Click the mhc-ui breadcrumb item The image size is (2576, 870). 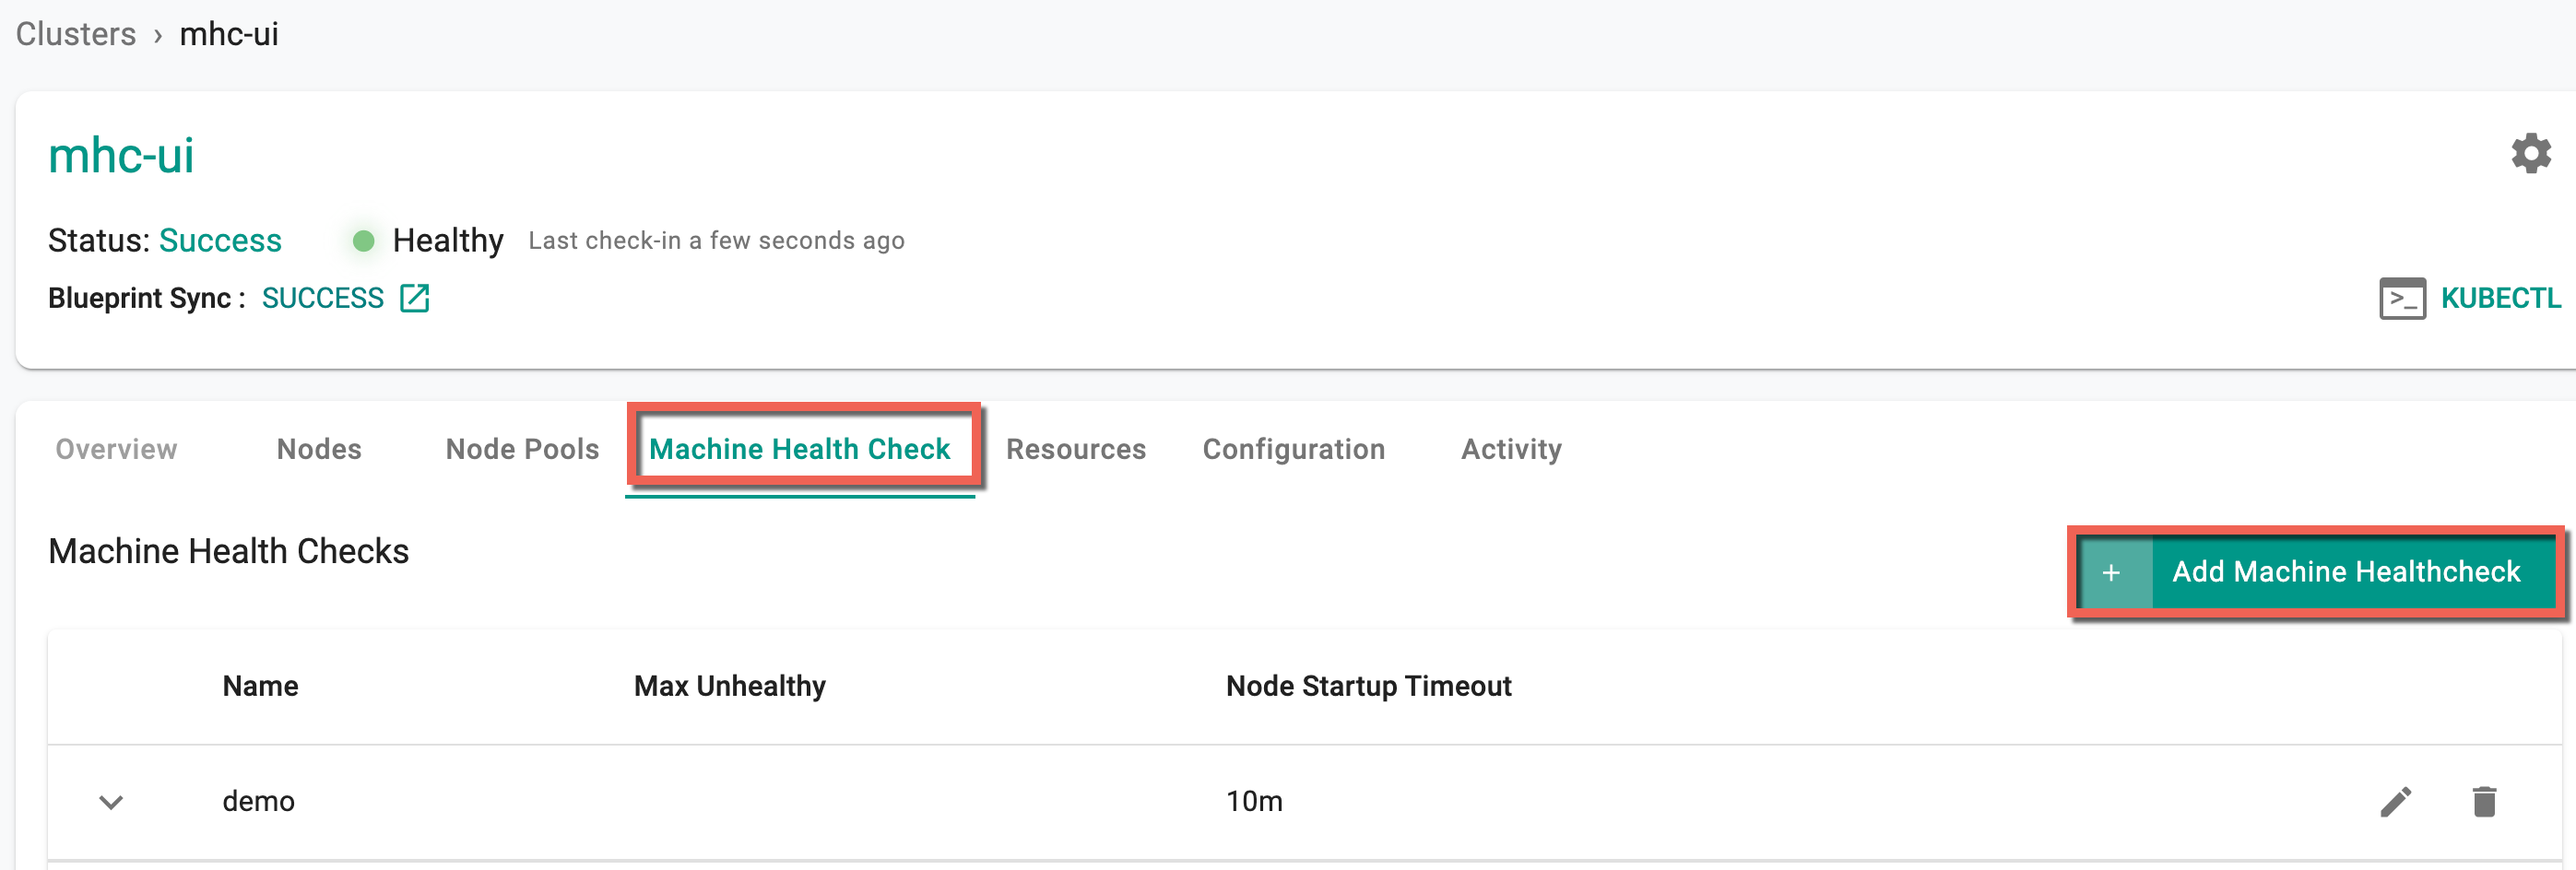point(229,34)
